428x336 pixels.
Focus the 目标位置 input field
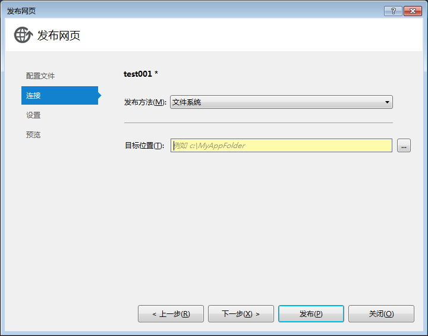click(281, 145)
